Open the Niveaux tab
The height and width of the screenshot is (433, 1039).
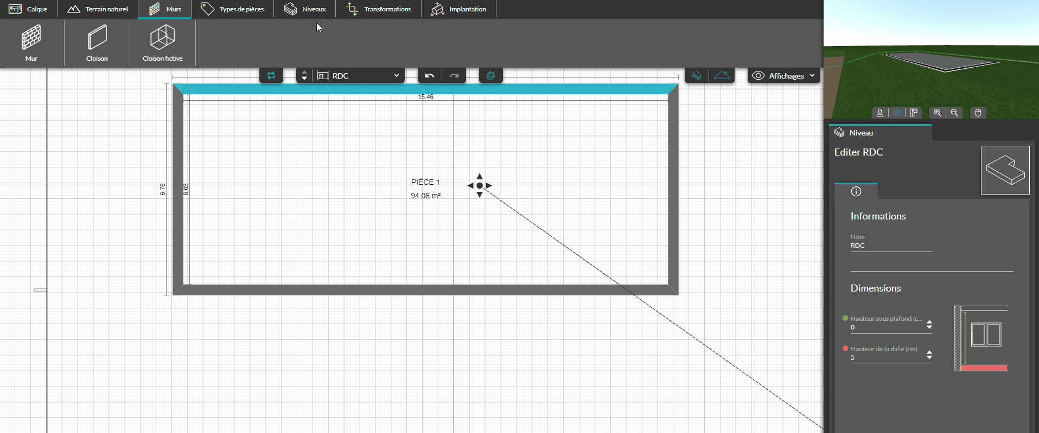pos(305,9)
